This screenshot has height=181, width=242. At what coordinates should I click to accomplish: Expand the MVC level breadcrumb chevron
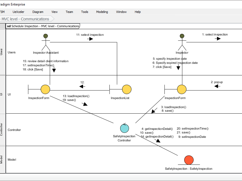click(53, 19)
